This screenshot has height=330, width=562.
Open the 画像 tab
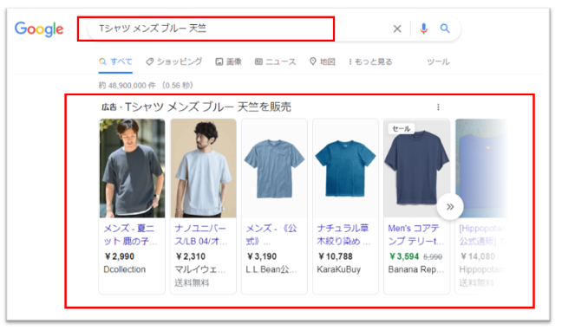228,61
